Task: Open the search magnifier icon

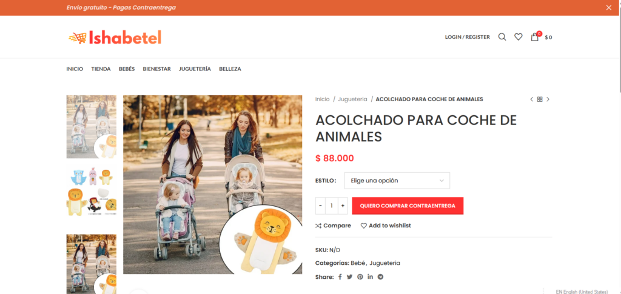Action: pyautogui.click(x=502, y=37)
